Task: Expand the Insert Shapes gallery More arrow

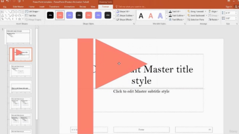Action: pyautogui.click(x=23, y=19)
